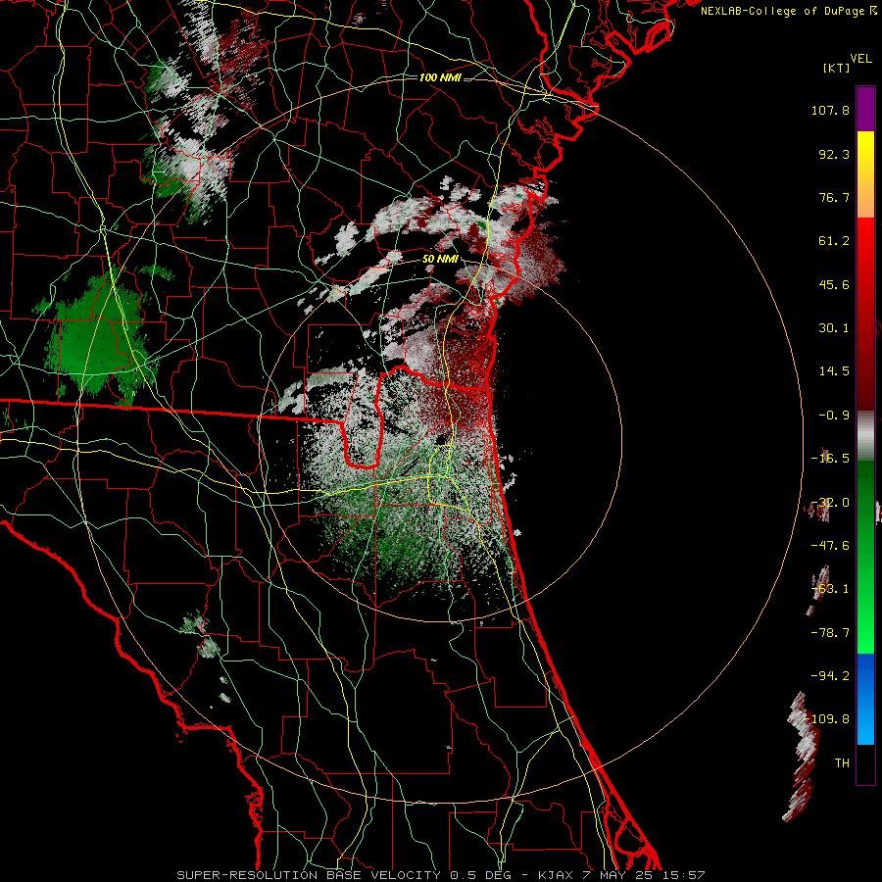Click the 30.1 legend value
This screenshot has width=882, height=882.
pyautogui.click(x=834, y=328)
